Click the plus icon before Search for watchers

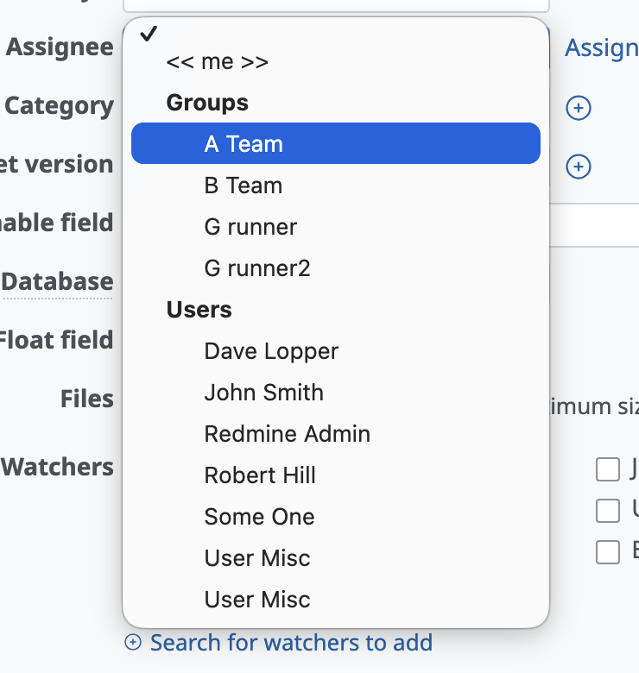coord(133,642)
